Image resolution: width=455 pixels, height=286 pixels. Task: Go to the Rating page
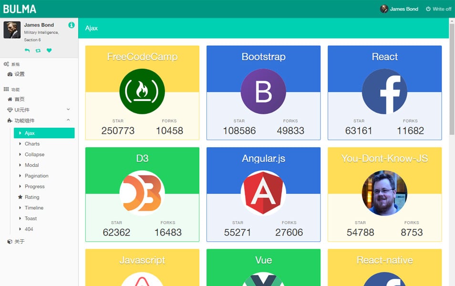[x=44, y=197]
